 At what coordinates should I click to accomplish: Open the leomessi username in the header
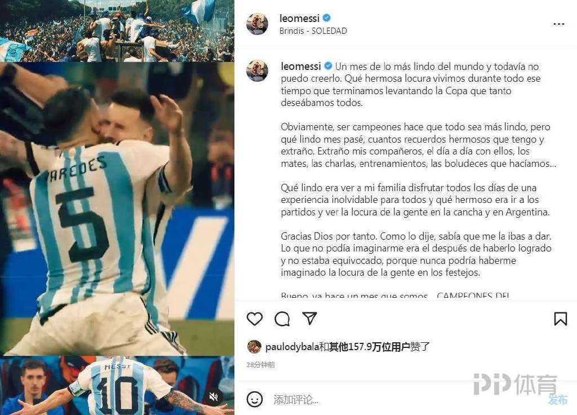coord(299,18)
